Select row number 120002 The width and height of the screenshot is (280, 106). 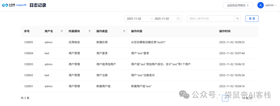point(29,75)
